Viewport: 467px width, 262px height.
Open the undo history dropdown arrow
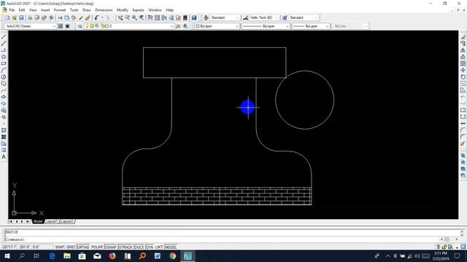pos(102,17)
